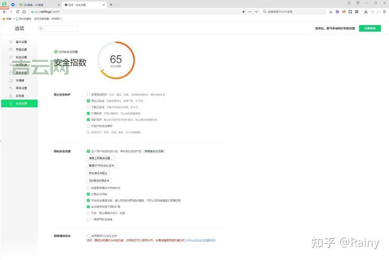Click the undo closed tab icon
Screen dimensions: 389x260
pyautogui.click(x=372, y=11)
